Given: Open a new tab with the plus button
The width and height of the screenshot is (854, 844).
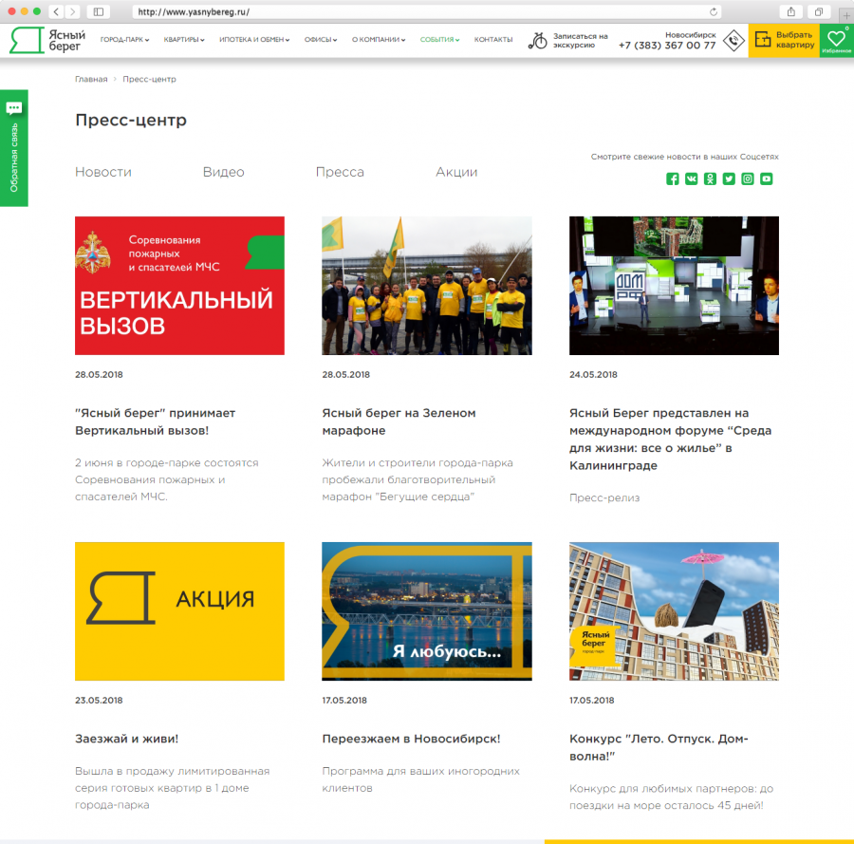Looking at the screenshot, I should 845,15.
